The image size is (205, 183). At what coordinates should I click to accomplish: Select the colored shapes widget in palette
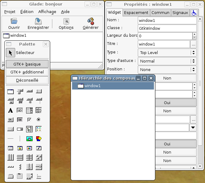coord(39,139)
